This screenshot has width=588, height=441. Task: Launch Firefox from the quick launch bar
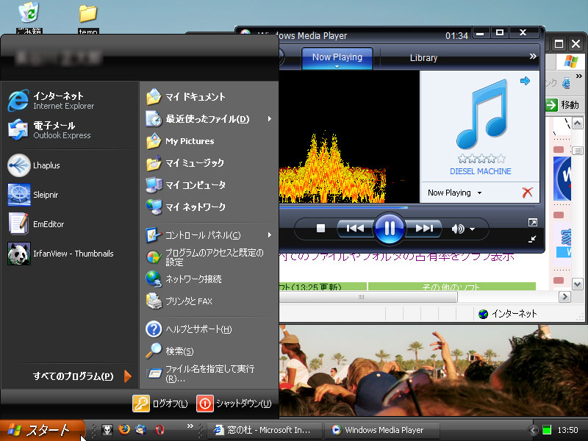click(124, 429)
